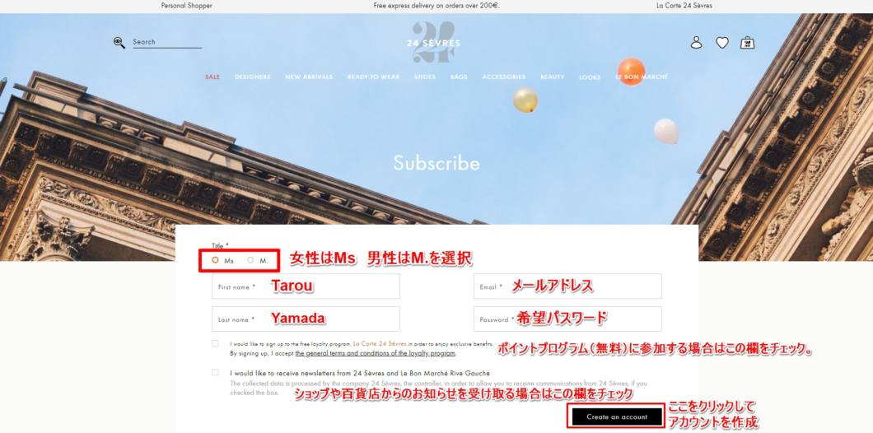Open the NEW ARRIVALS menu
The image size is (873, 433).
tap(309, 77)
